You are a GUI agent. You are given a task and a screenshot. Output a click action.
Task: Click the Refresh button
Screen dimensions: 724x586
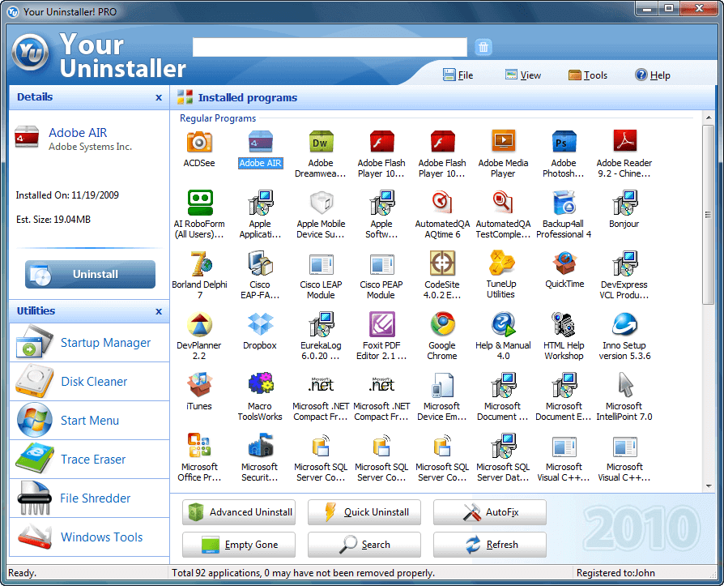(x=489, y=545)
